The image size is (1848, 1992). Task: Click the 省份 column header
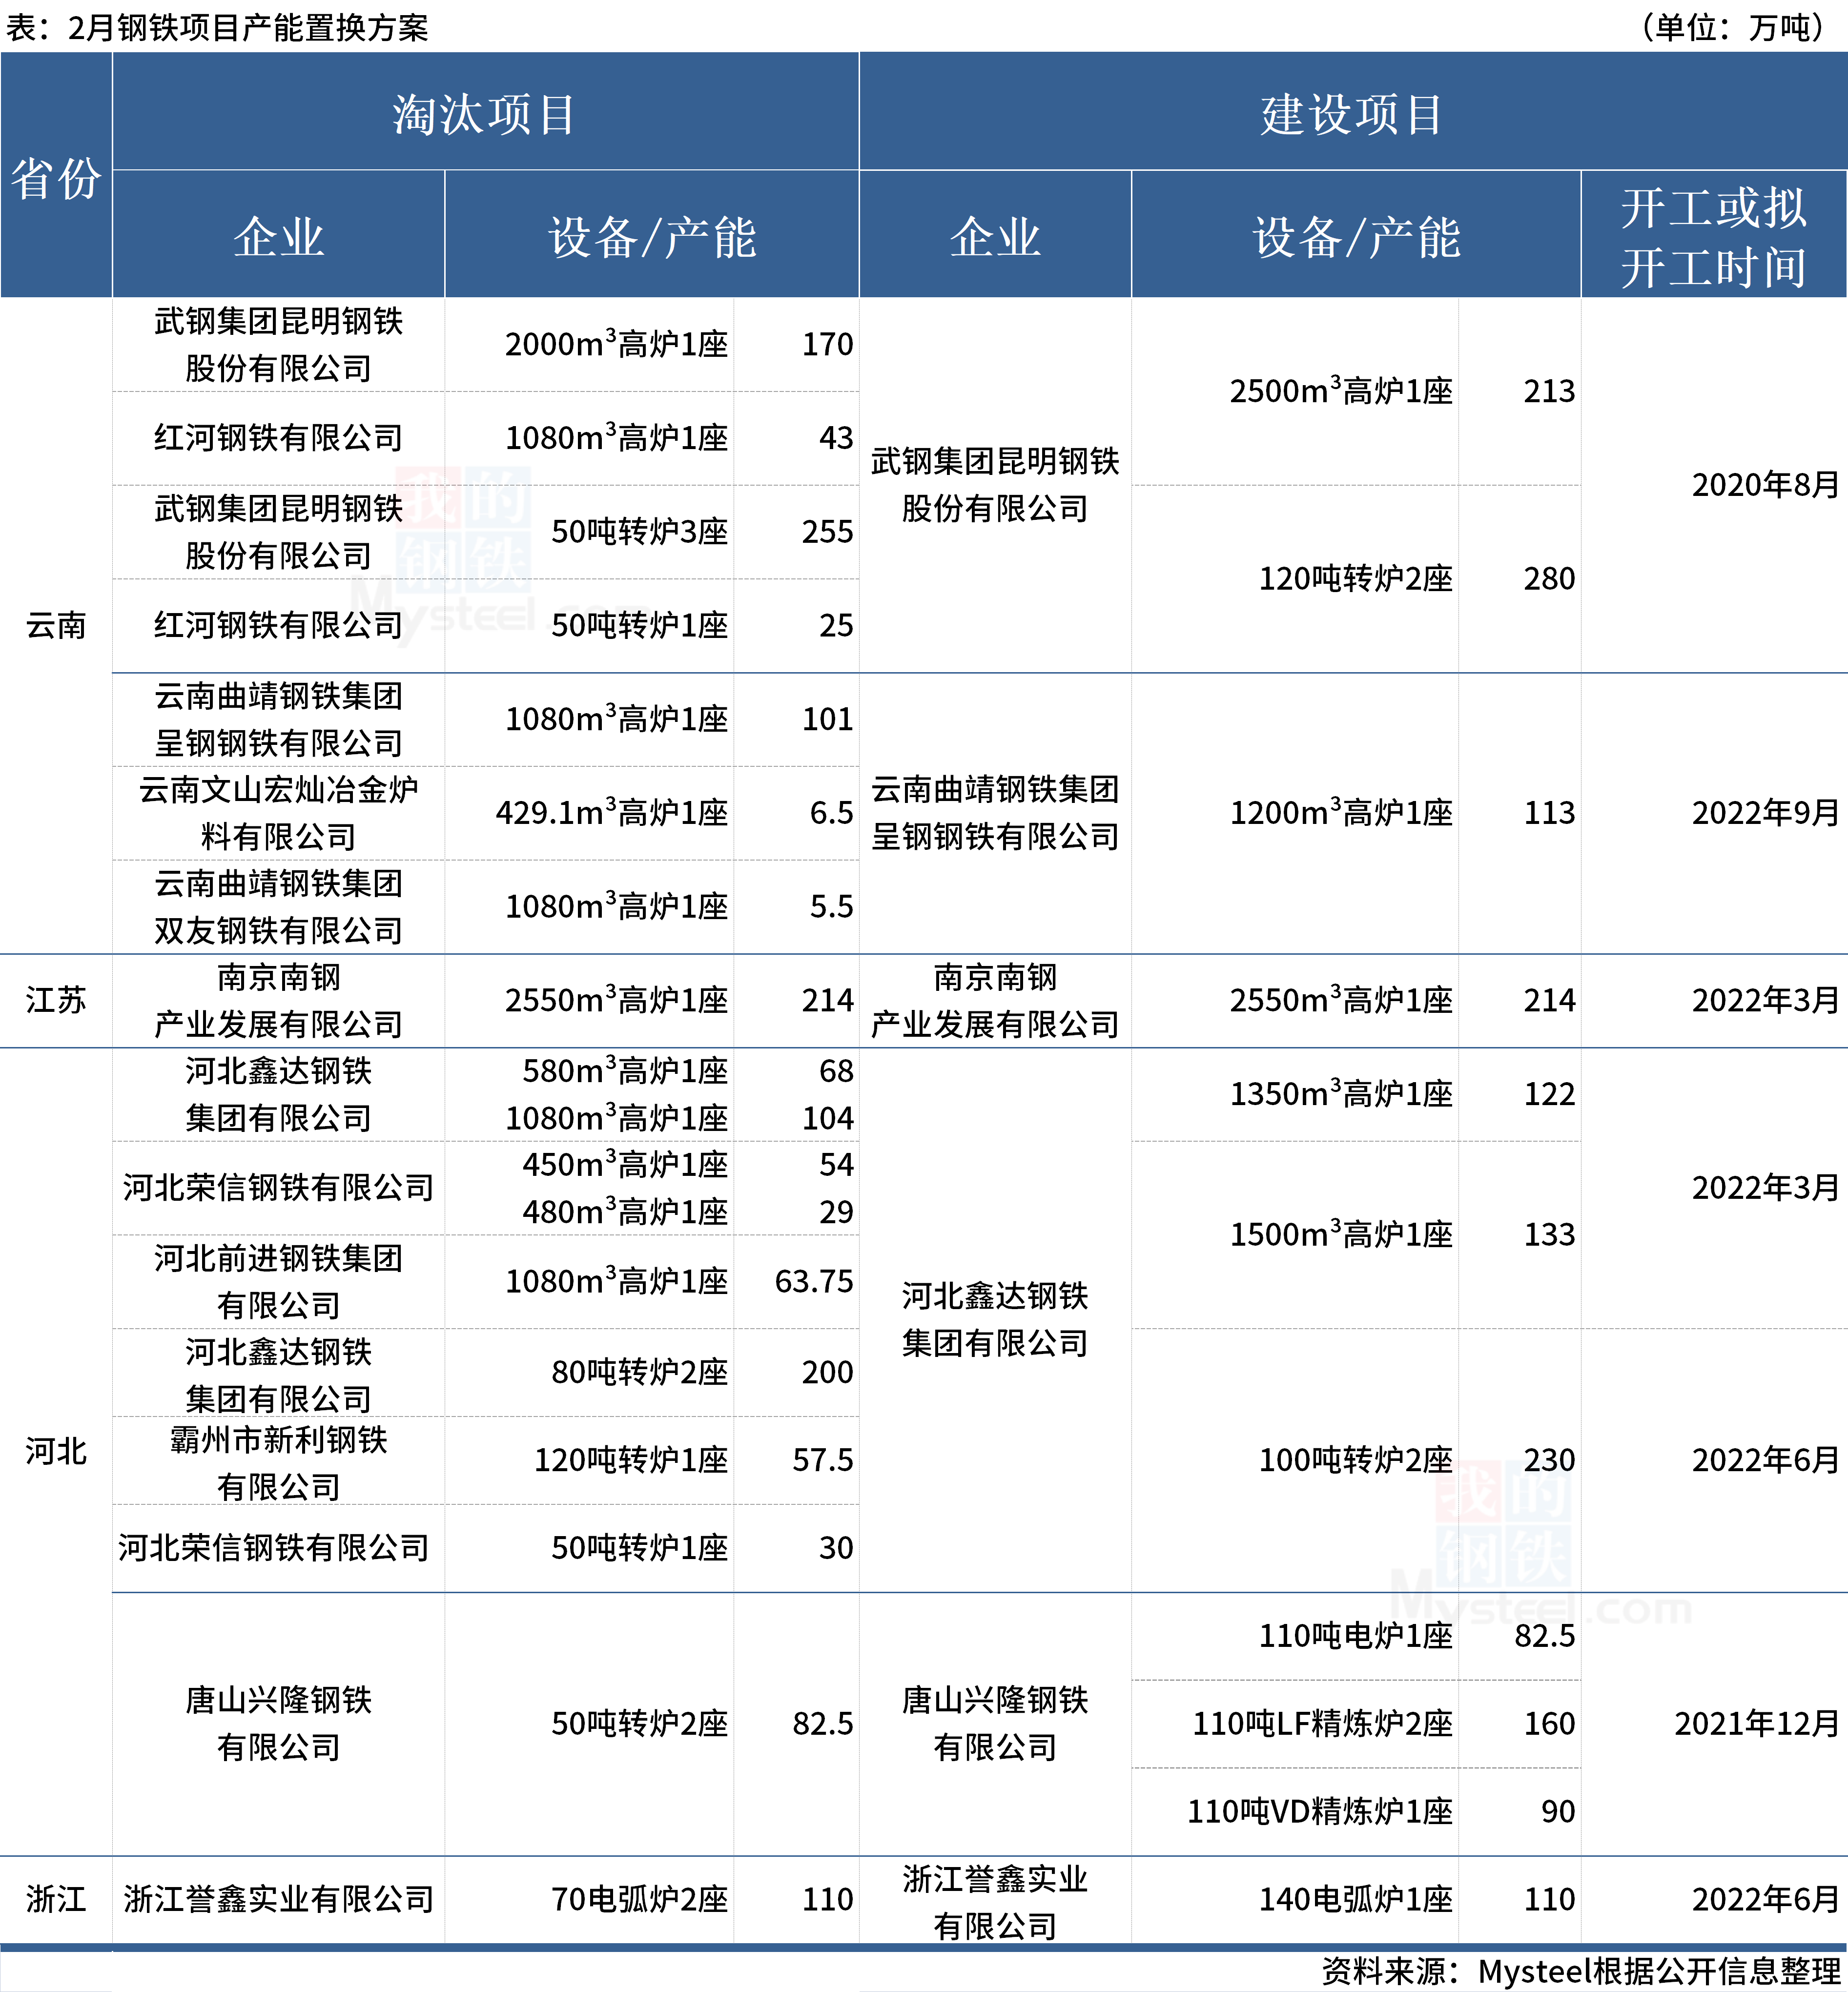[56, 178]
